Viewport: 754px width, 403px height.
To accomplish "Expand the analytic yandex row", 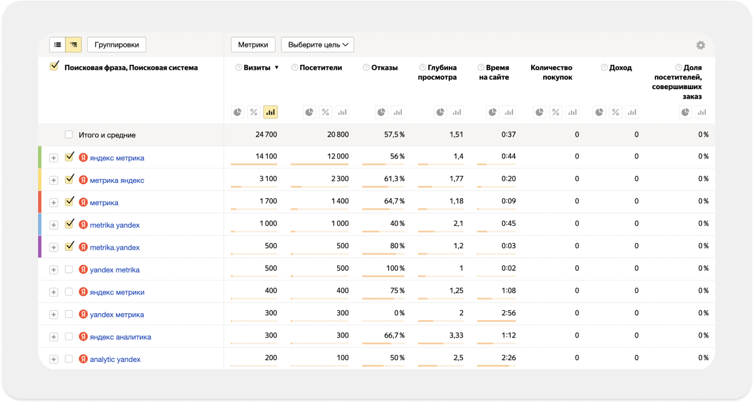I will tap(53, 360).
